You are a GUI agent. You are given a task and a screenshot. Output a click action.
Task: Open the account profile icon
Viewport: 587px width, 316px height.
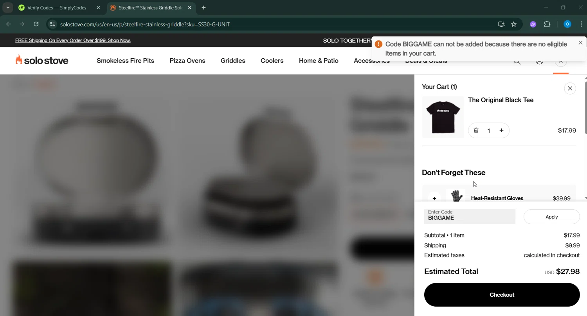(x=539, y=61)
